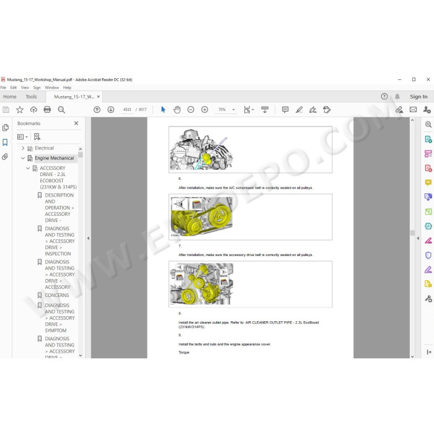The height and width of the screenshot is (434, 434).
Task: Switch to the Home tab
Action: [10, 97]
